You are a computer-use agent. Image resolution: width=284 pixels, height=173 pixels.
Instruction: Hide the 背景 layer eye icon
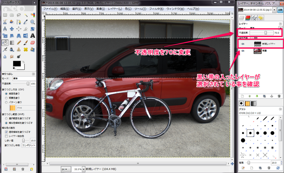click(x=243, y=51)
